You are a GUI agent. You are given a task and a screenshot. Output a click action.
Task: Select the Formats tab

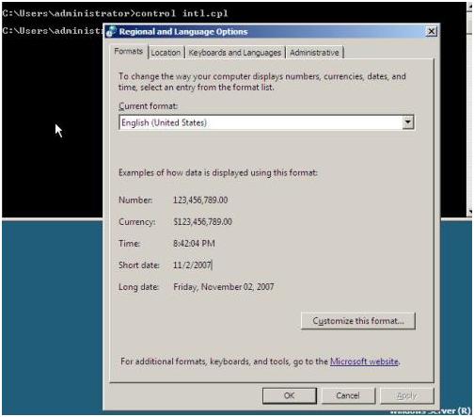tap(129, 51)
